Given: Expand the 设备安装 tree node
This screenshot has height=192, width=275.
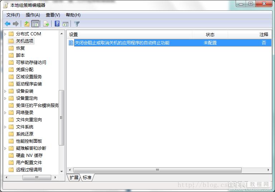Looking at the screenshot, I should click(5, 91).
